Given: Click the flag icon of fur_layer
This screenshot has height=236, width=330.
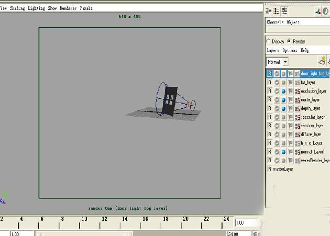Looking at the screenshot, I should click(290, 83).
